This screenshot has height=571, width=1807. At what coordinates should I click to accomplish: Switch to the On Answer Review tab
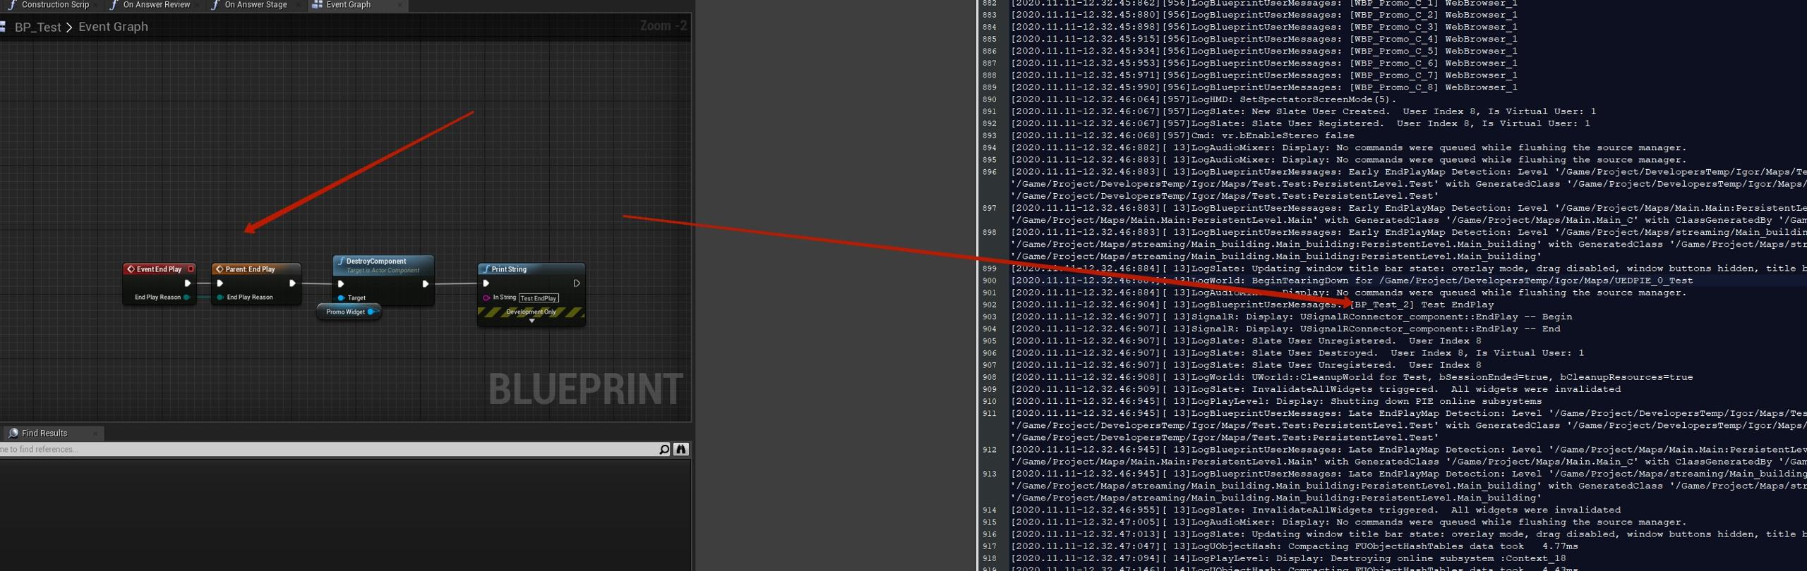coord(156,5)
